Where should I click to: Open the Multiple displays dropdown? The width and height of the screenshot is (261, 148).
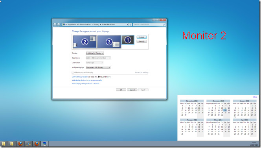click(x=98, y=67)
